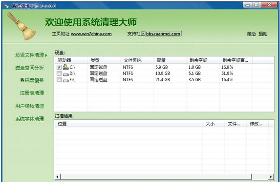Screen dimensions: 280x182
Task: Sort results by 位置 column
Action: click(129, 124)
